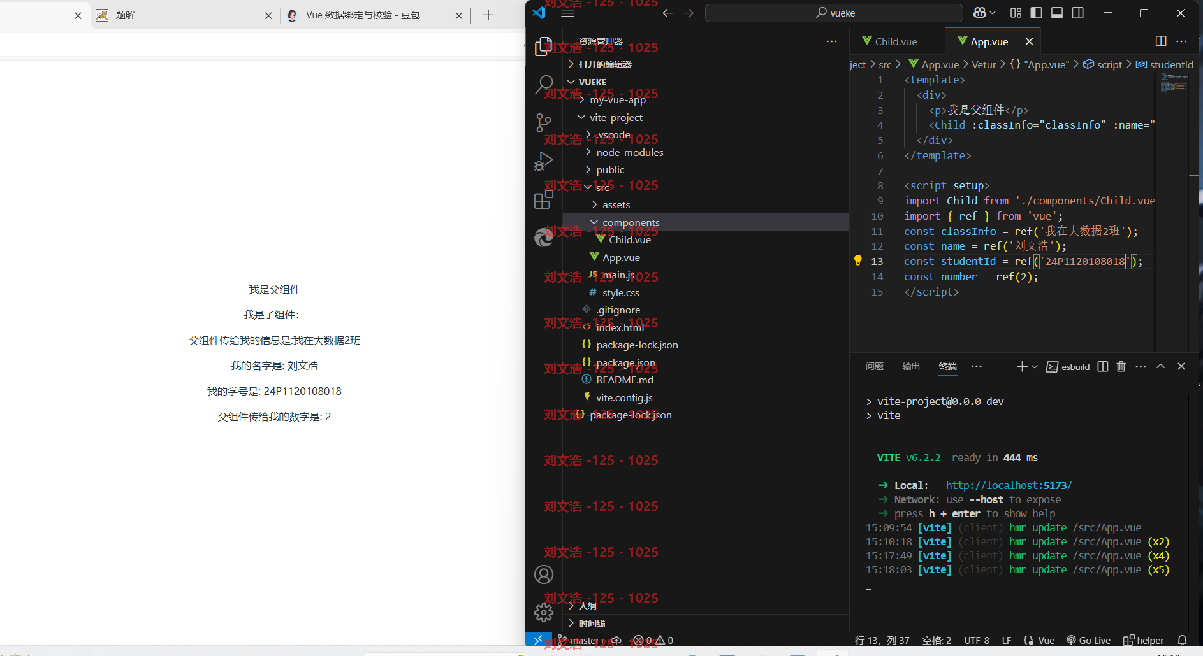The height and width of the screenshot is (656, 1203).
Task: Toggle the primary side bar visibility
Action: click(x=1037, y=13)
